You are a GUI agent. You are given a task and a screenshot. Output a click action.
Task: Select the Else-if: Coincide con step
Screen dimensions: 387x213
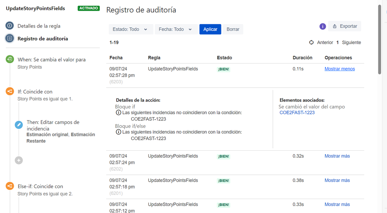click(x=40, y=186)
